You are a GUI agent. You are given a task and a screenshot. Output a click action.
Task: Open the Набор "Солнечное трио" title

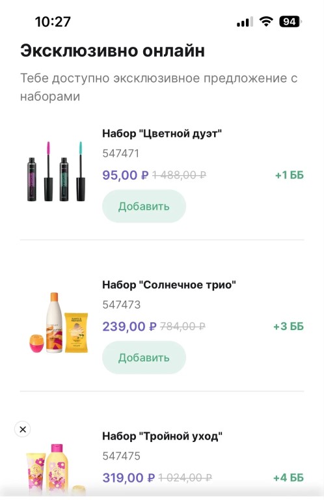click(169, 285)
